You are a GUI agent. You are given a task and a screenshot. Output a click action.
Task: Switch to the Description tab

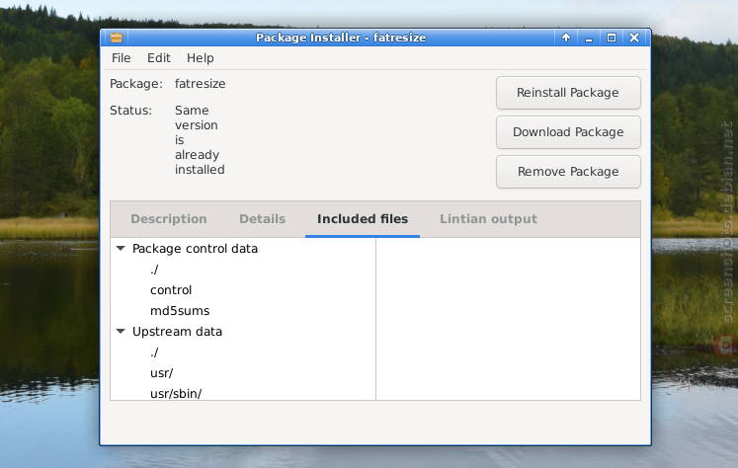(169, 219)
